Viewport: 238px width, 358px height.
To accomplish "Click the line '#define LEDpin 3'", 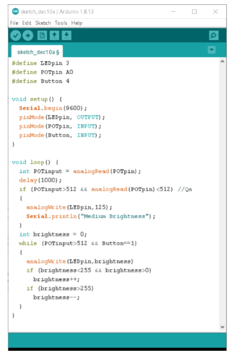I will tap(40, 63).
